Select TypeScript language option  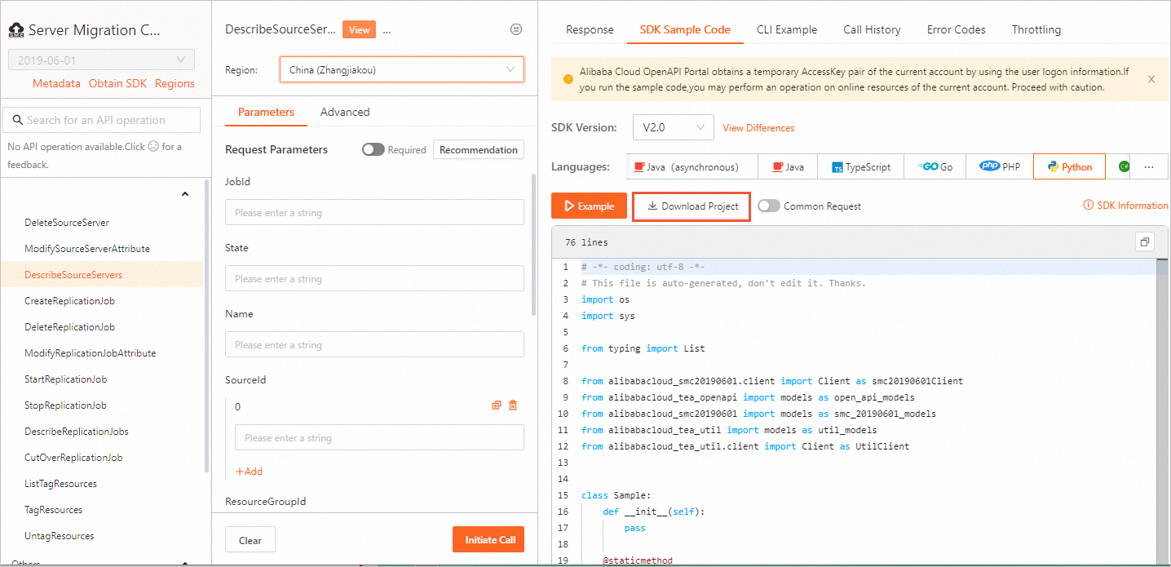(x=861, y=166)
